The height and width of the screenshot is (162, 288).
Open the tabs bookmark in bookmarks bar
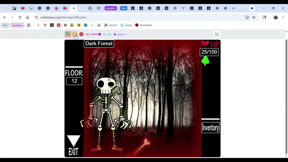5,25
